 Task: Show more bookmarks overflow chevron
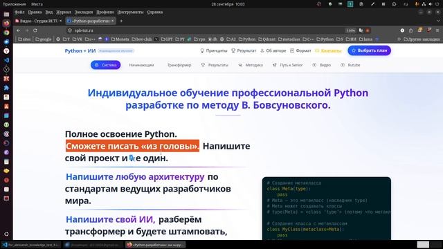click(x=399, y=39)
